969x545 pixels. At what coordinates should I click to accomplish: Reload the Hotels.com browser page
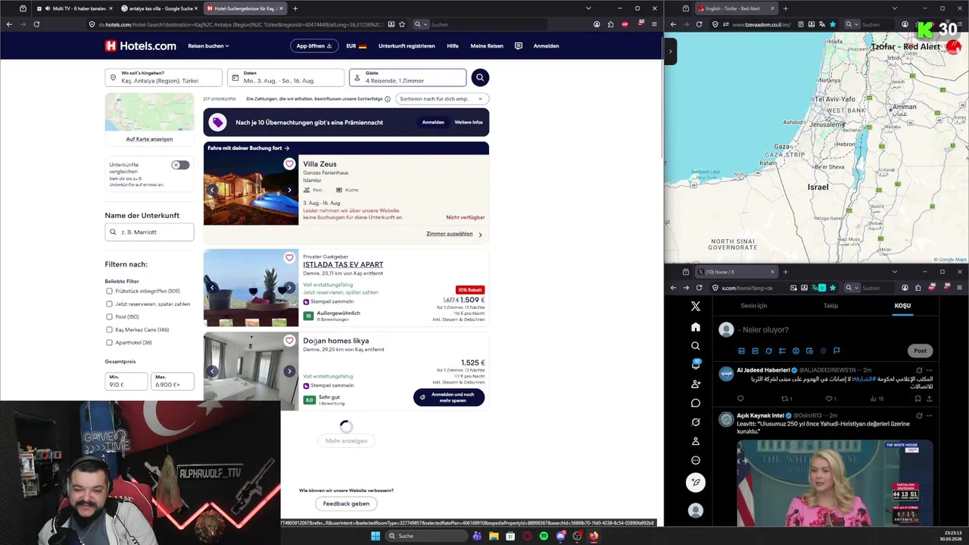[36, 24]
